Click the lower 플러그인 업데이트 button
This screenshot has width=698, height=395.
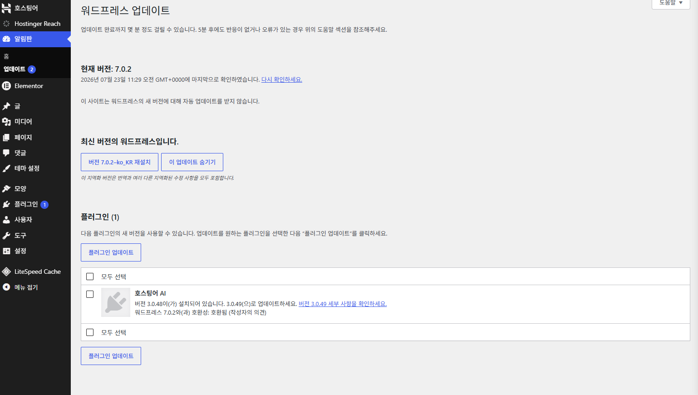pyautogui.click(x=111, y=356)
